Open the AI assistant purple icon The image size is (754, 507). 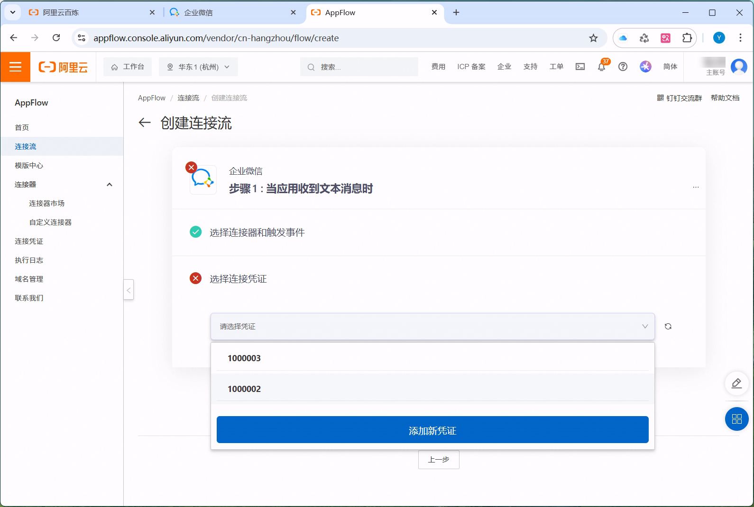click(645, 67)
